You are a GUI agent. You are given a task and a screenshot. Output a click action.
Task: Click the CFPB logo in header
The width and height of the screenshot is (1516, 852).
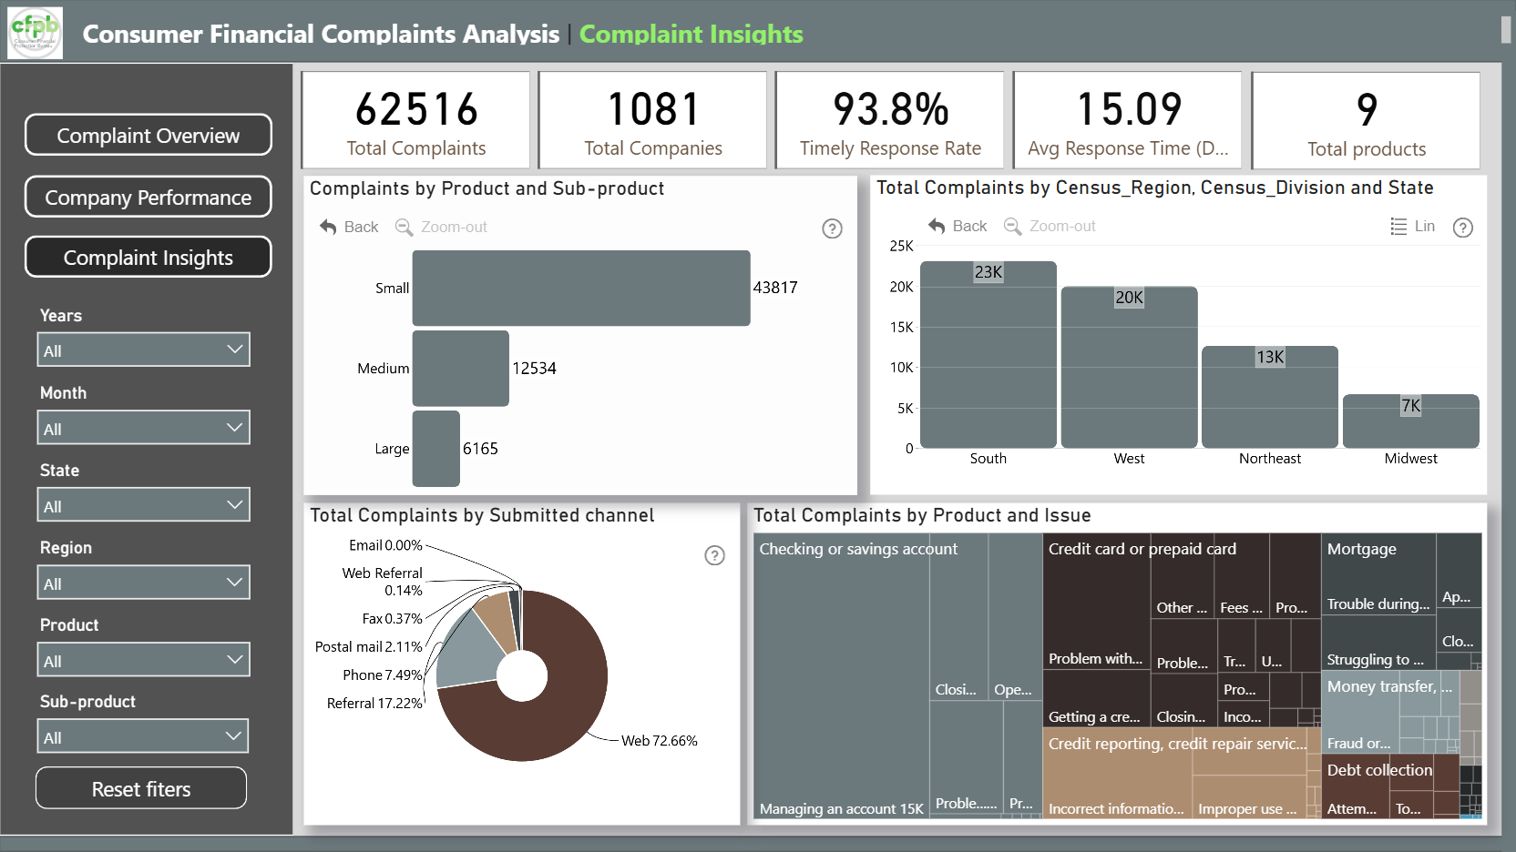coord(36,33)
